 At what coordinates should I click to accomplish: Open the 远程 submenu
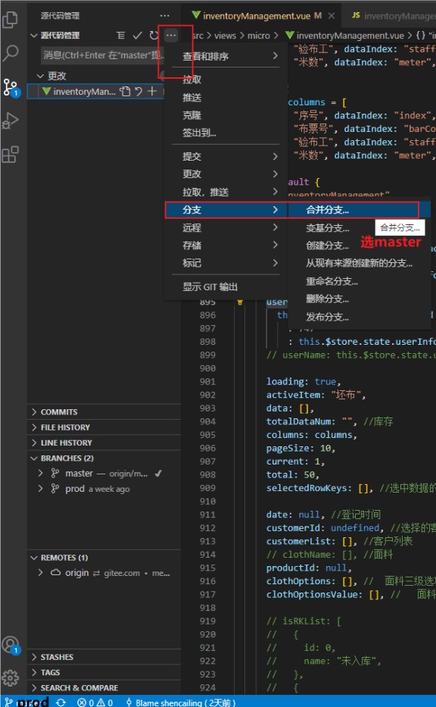pyautogui.click(x=226, y=227)
